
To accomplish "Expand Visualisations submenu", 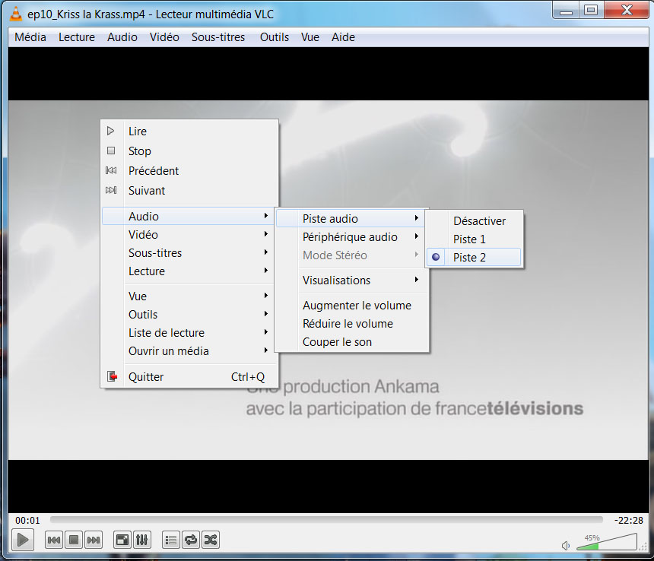I will 351,280.
